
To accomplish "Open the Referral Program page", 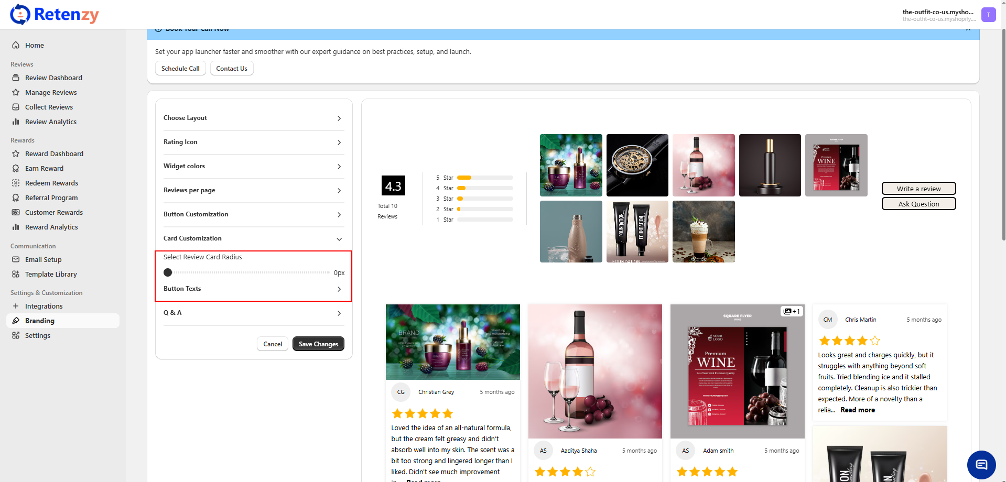I will pyautogui.click(x=51, y=198).
